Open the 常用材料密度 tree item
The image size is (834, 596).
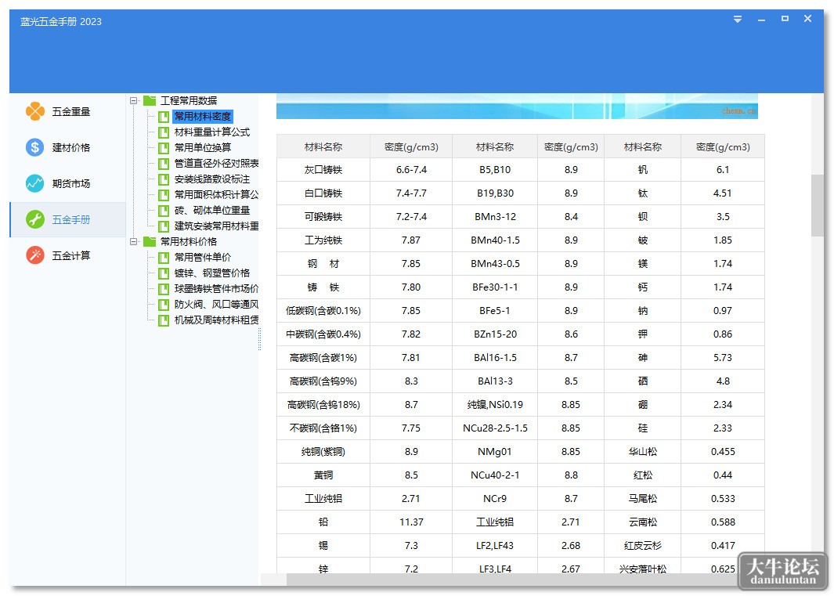click(x=203, y=116)
